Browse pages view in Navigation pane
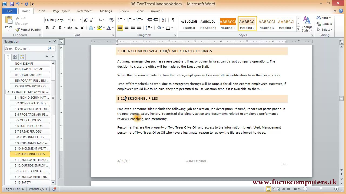The height and width of the screenshot is (194, 346). (x=15, y=57)
